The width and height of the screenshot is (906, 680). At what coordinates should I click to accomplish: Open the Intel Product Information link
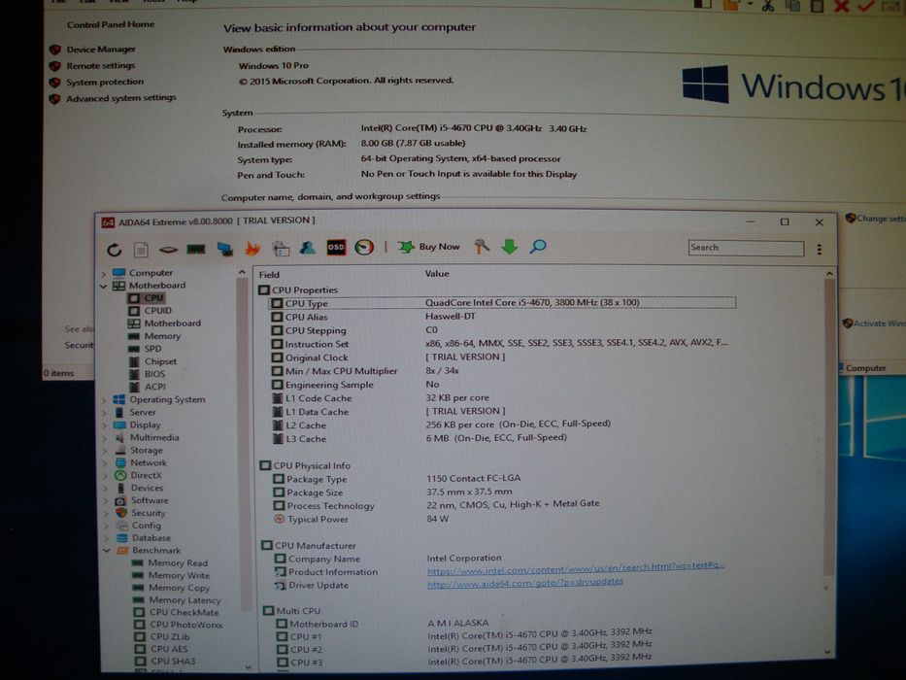[x=576, y=567]
